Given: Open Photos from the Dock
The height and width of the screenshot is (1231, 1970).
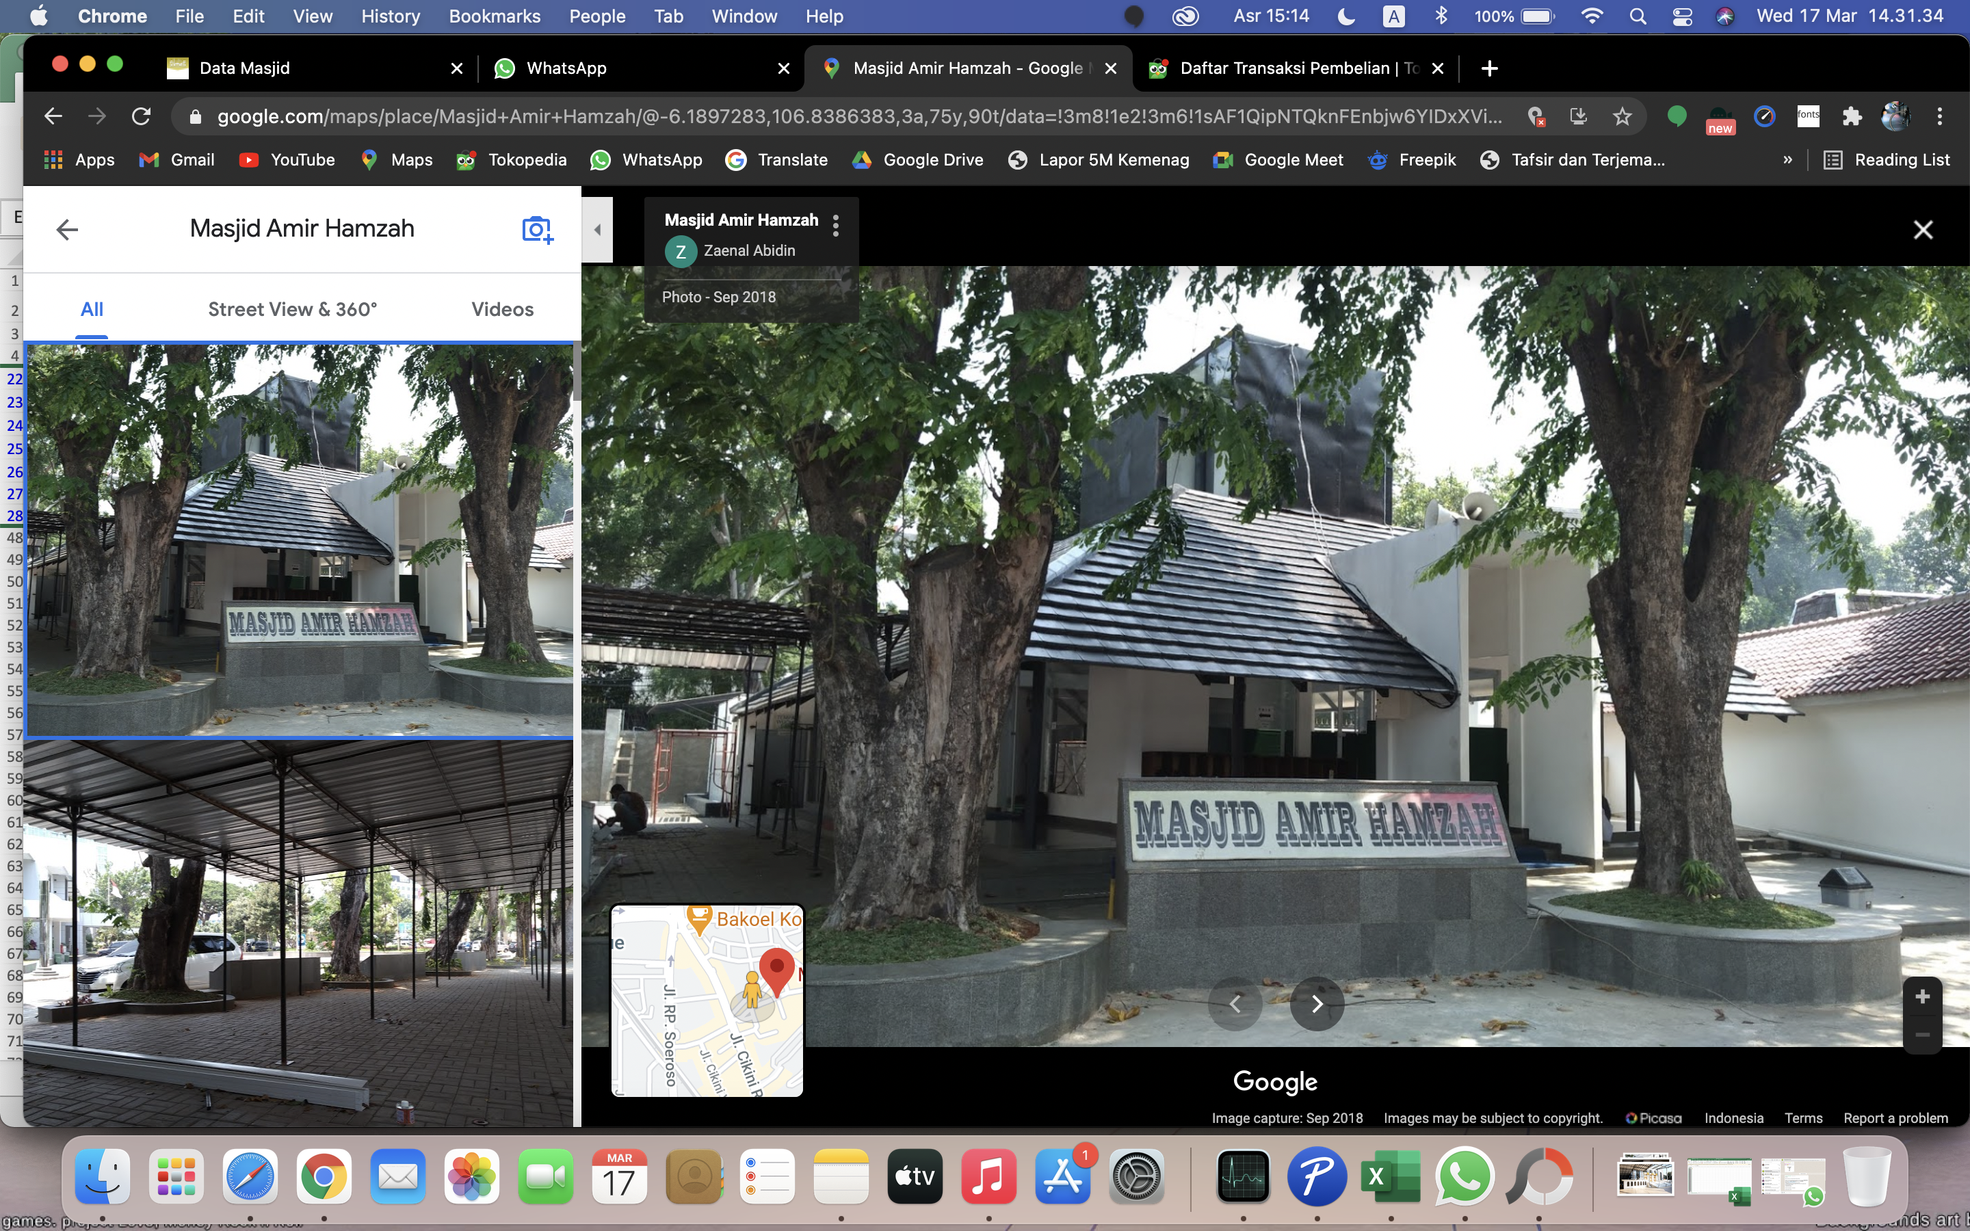Looking at the screenshot, I should pyautogui.click(x=471, y=1176).
